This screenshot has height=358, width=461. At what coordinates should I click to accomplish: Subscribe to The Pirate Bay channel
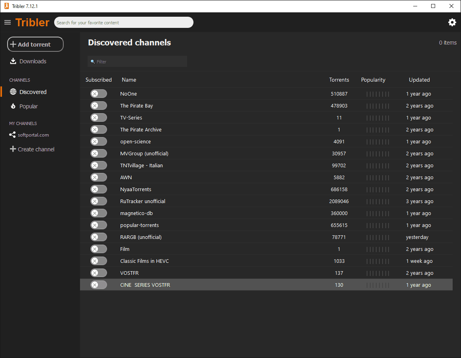pyautogui.click(x=98, y=106)
